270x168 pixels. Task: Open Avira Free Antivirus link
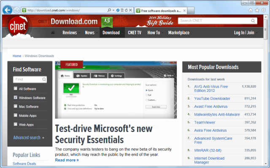[x=211, y=130]
